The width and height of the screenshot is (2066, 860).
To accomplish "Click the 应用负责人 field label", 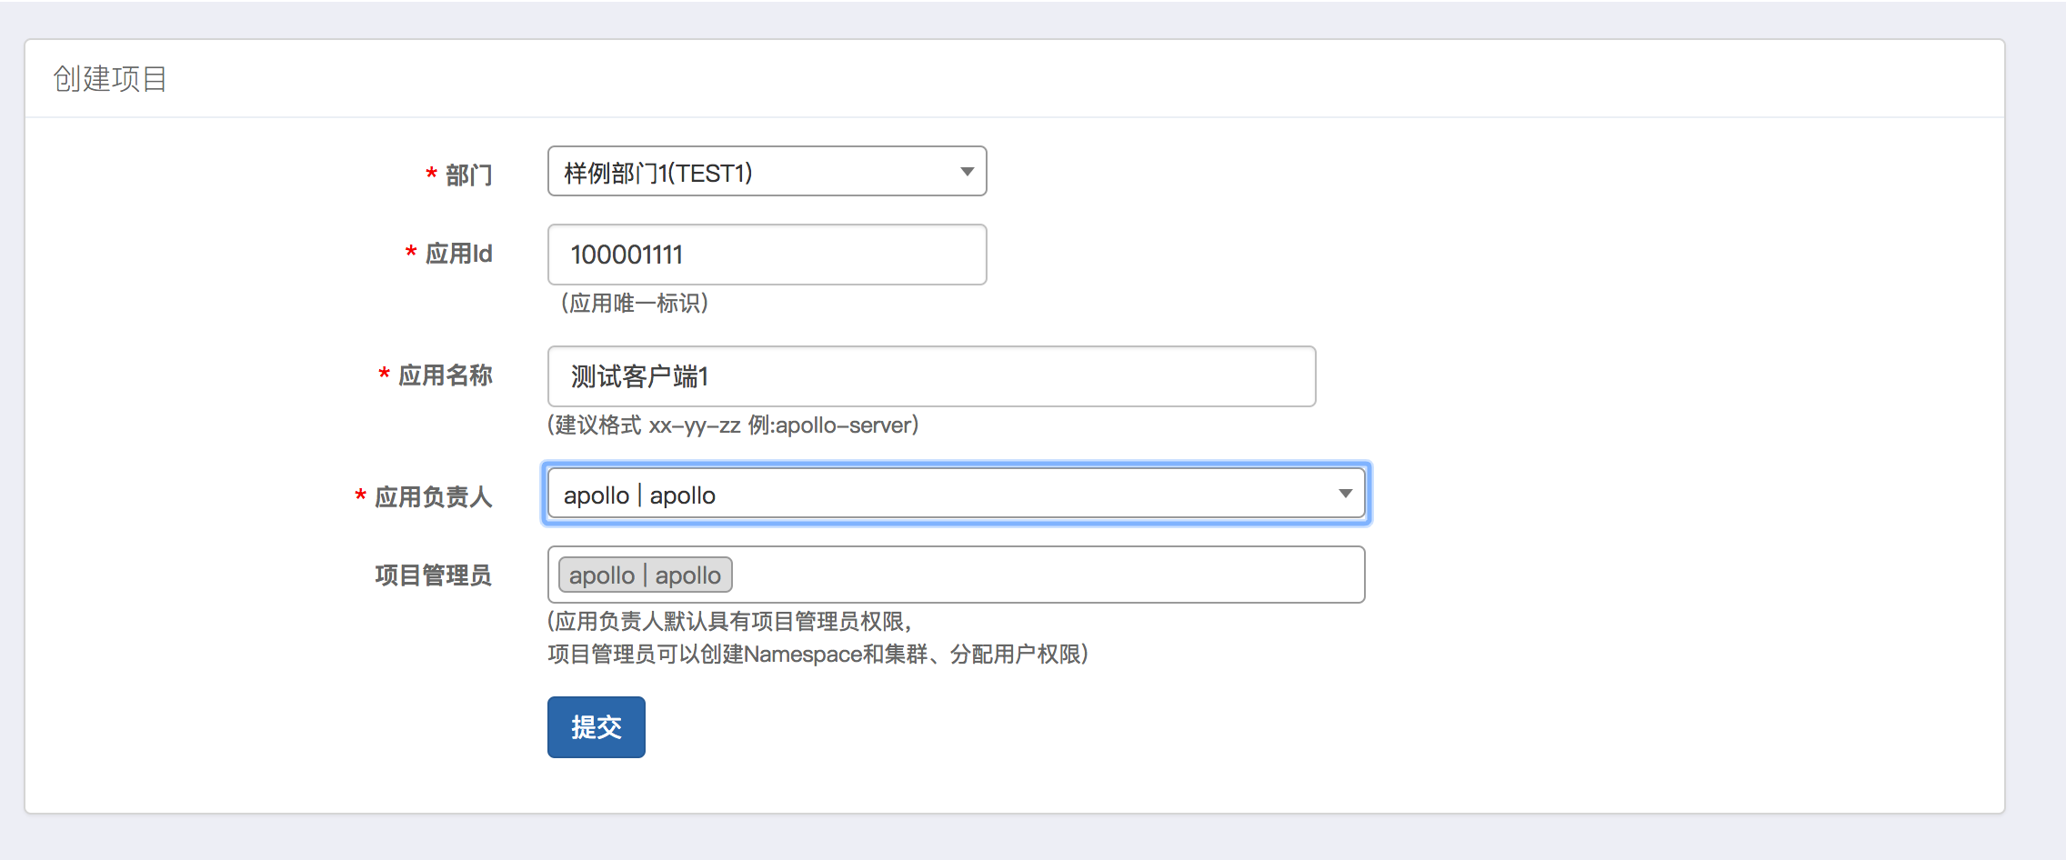I will coord(433,496).
